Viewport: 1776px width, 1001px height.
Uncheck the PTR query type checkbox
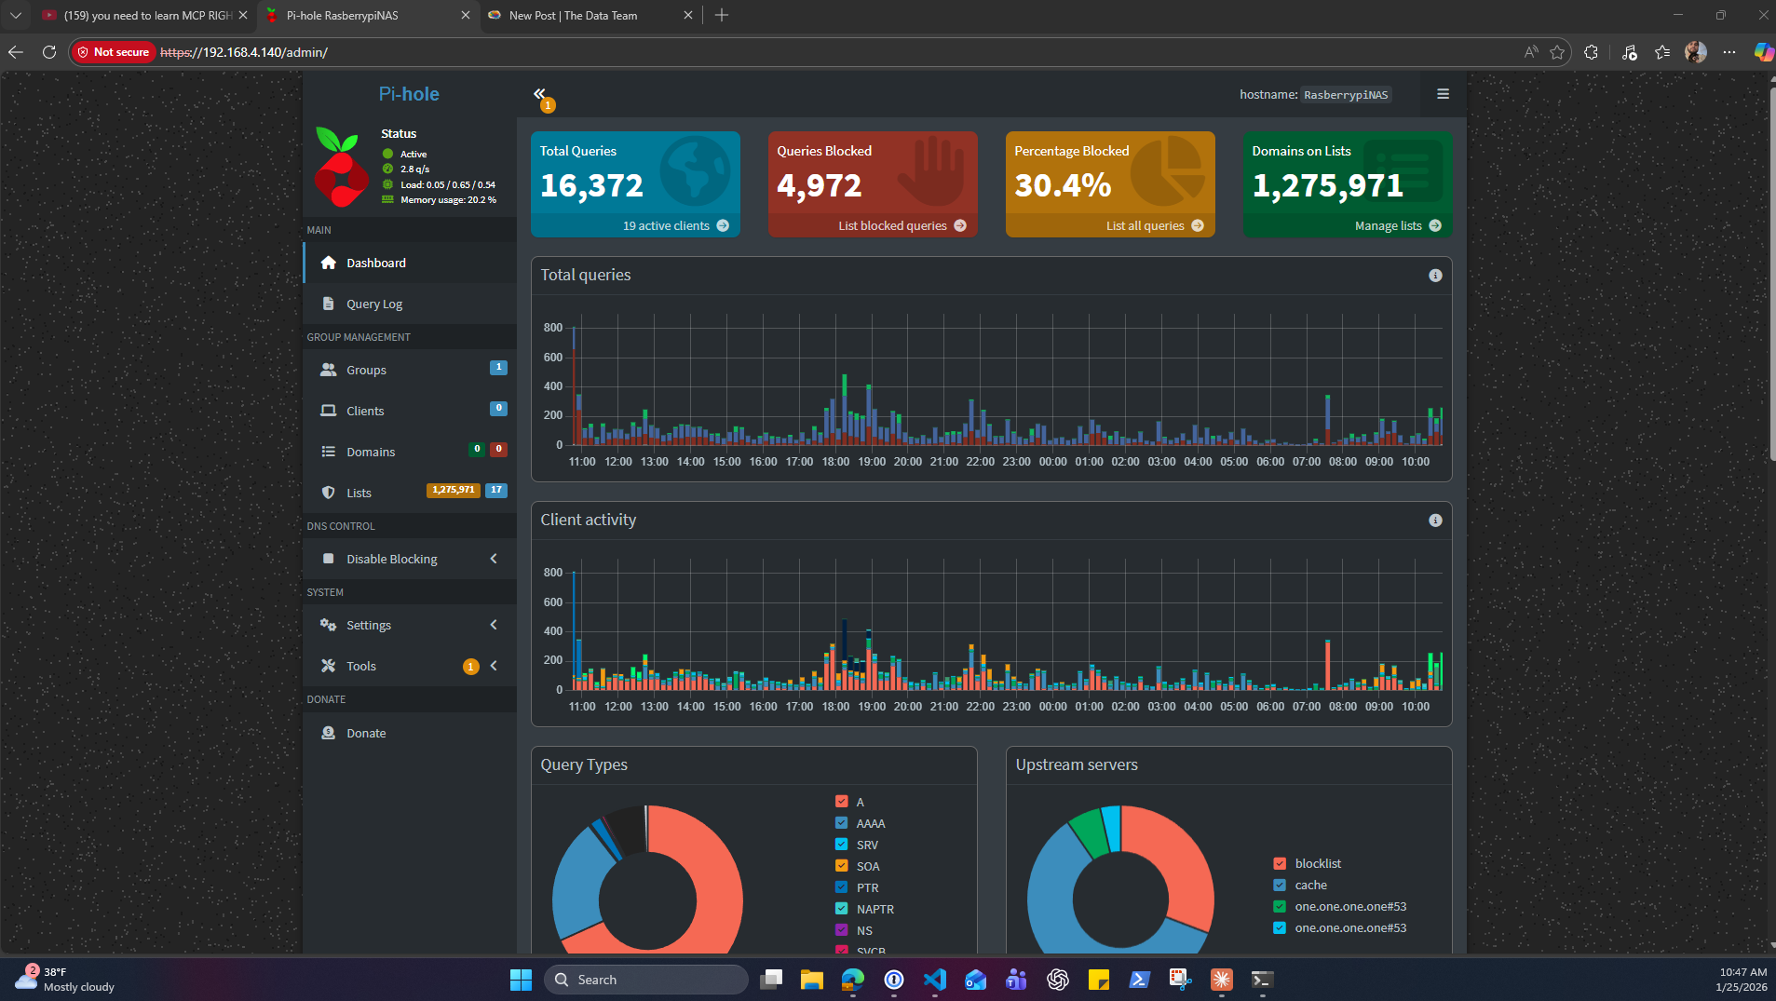tap(842, 887)
